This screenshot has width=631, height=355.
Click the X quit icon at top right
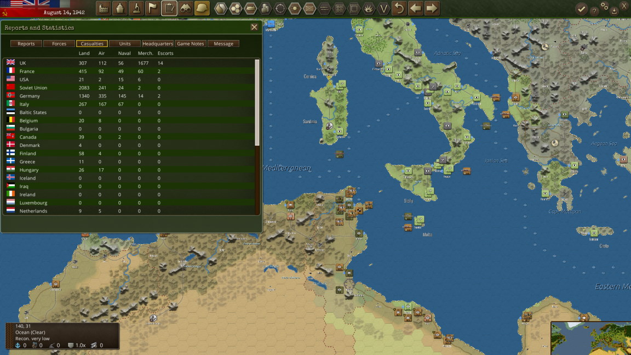point(624,6)
